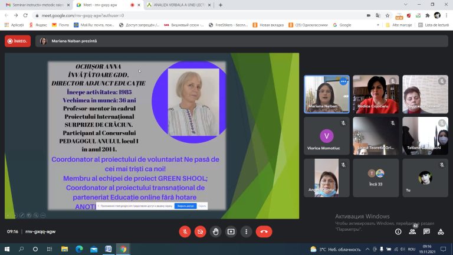Open the present screen option
The image size is (453, 255).
click(x=231, y=231)
